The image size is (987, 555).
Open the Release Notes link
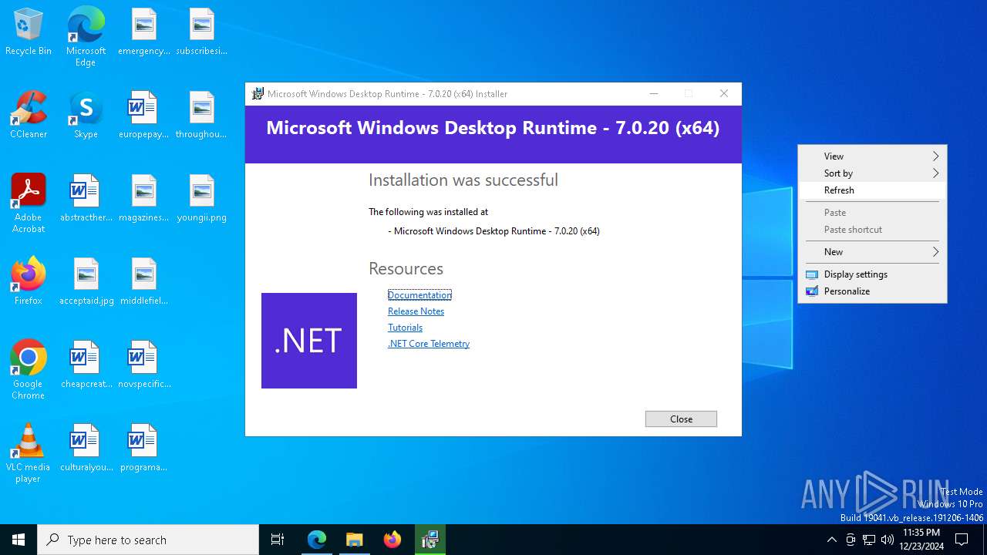tap(416, 311)
